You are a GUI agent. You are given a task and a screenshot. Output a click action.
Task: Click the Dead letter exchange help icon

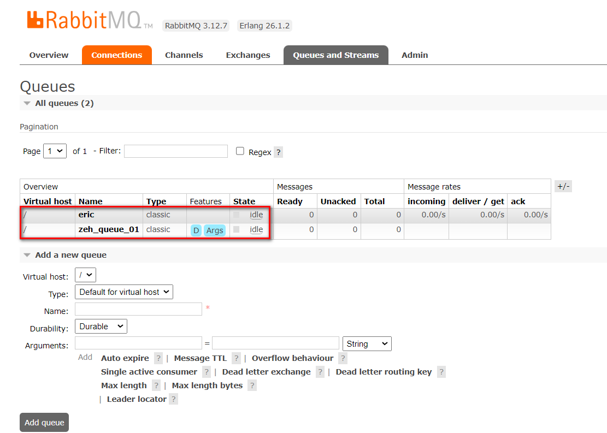pos(320,372)
